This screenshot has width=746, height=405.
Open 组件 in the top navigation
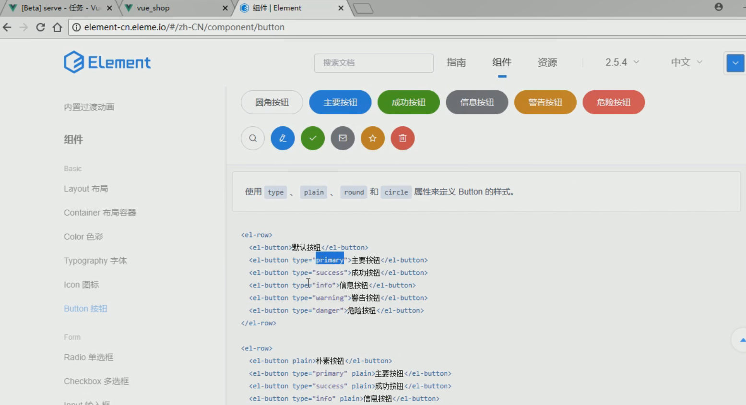(x=502, y=62)
